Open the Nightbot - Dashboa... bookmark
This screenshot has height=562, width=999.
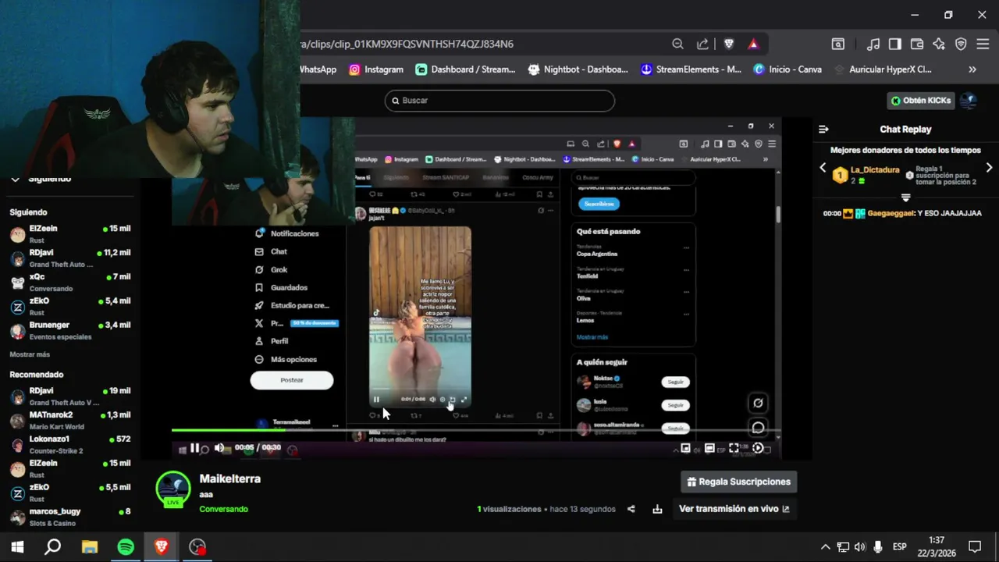click(578, 69)
